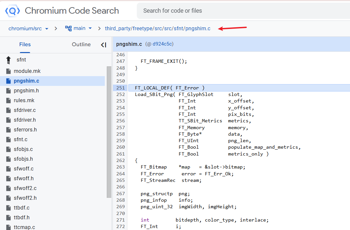350x230 pixels.
Task: Switch to the Outline tab
Action: pos(81,45)
